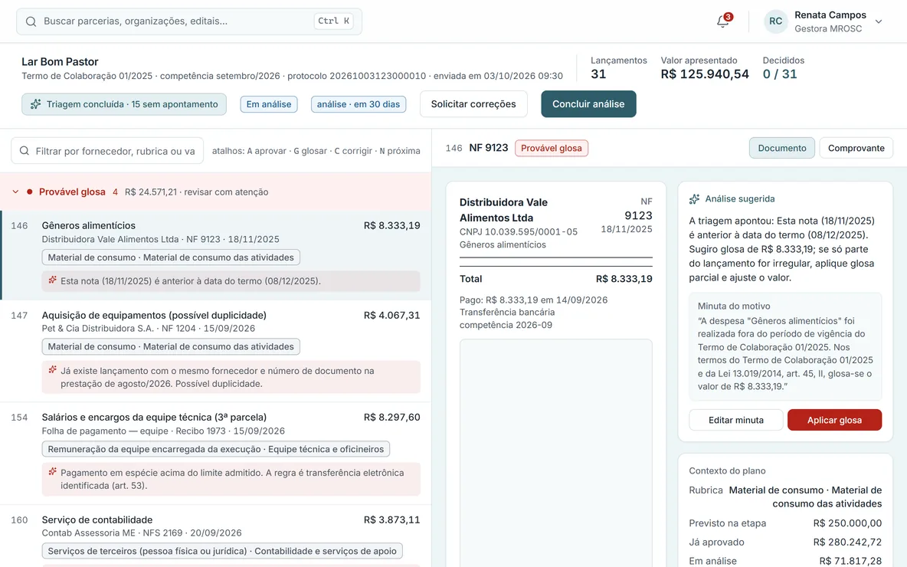The height and width of the screenshot is (567, 907).
Task: Open the notifications bell
Action: pyautogui.click(x=722, y=21)
